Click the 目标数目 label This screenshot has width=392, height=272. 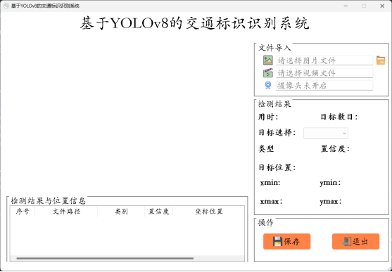tap(339, 117)
